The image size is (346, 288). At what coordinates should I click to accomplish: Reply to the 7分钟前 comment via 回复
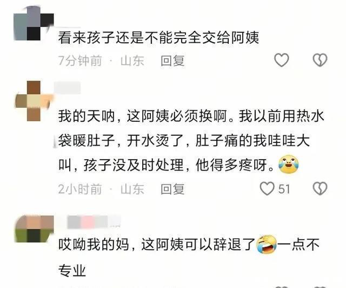(172, 61)
